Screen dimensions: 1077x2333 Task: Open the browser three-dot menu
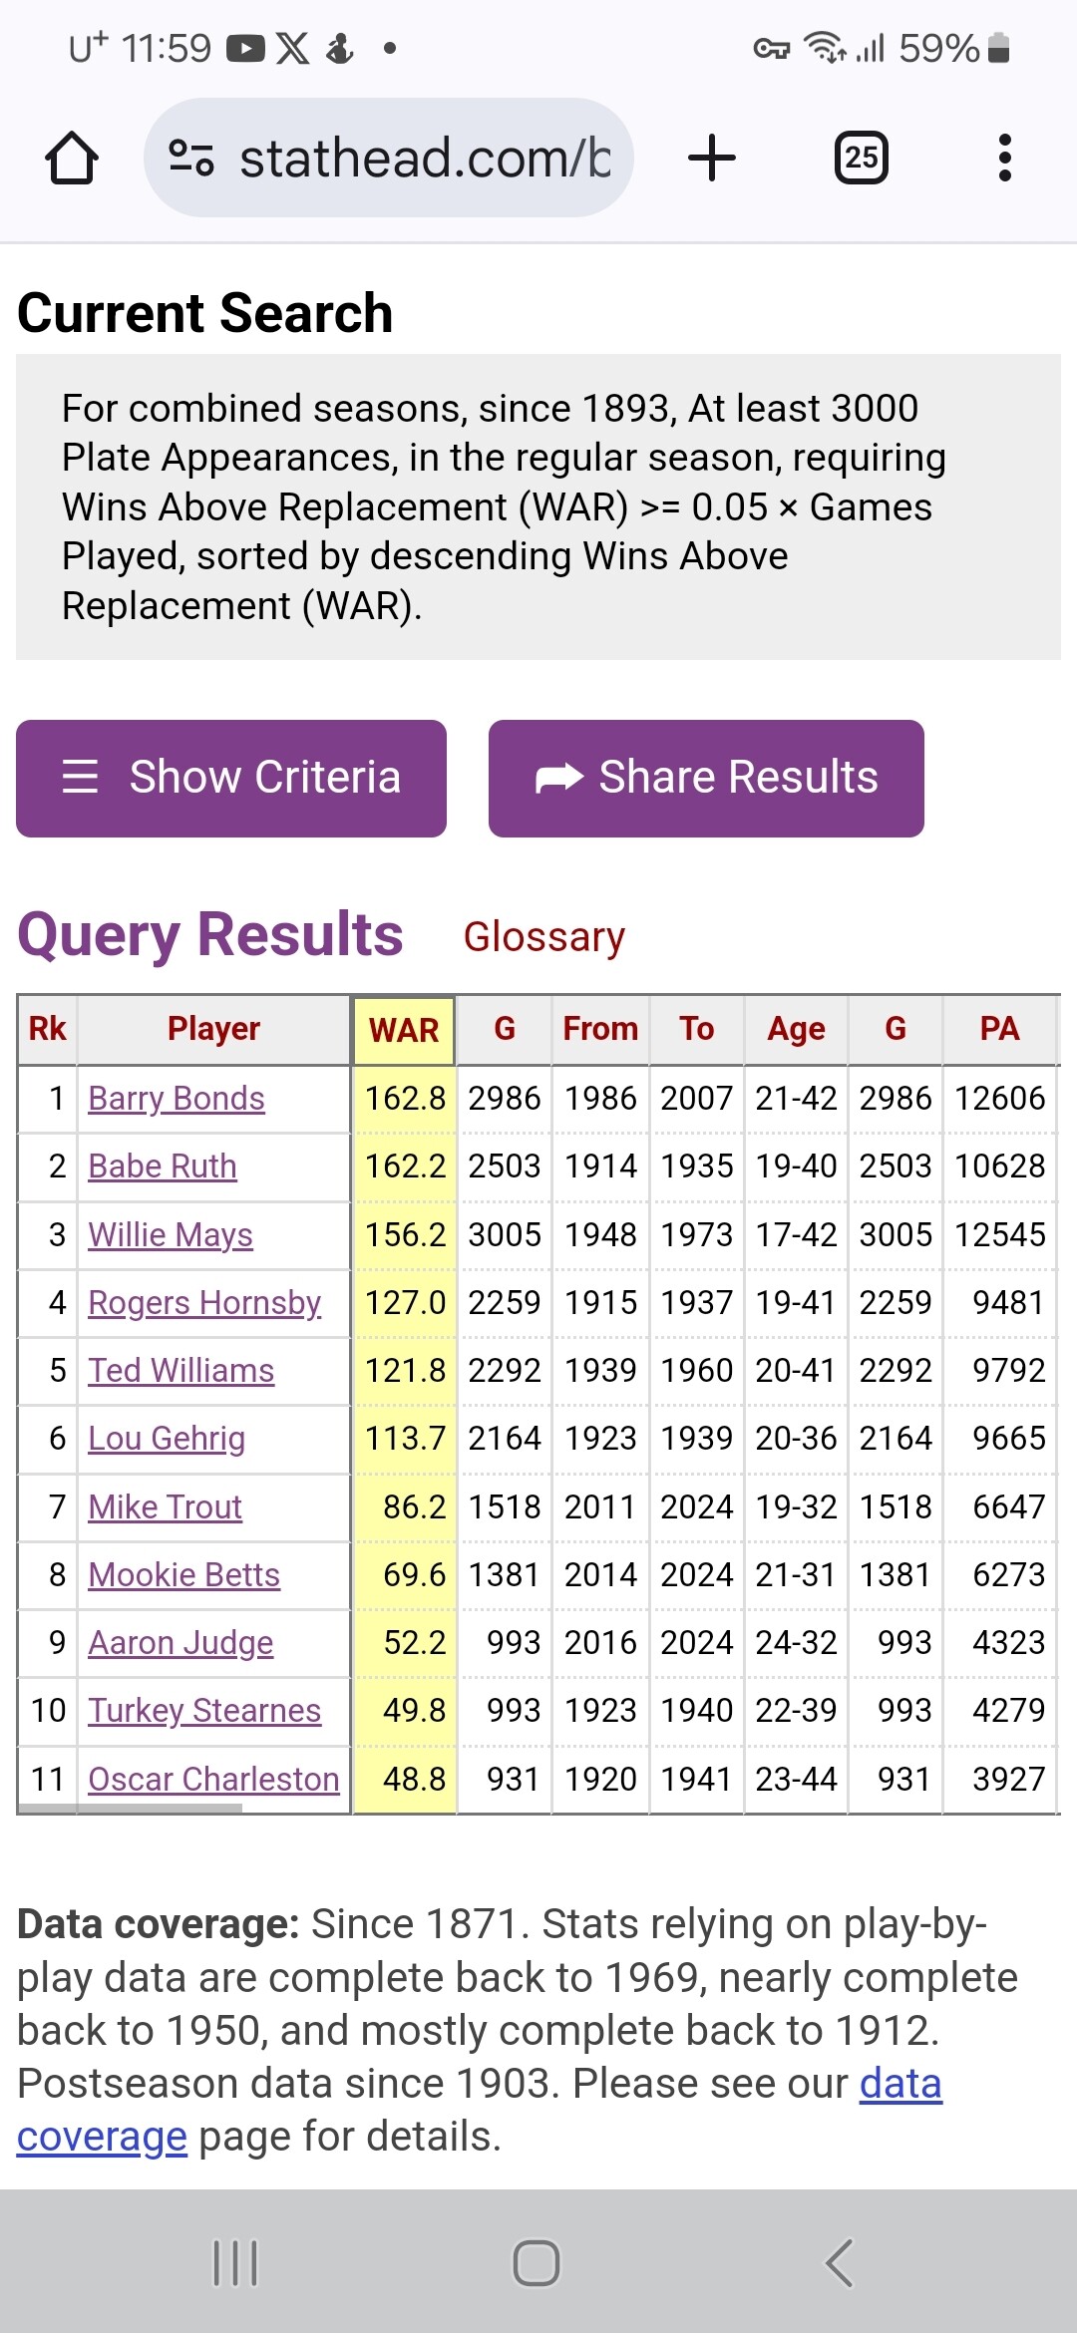[1004, 159]
